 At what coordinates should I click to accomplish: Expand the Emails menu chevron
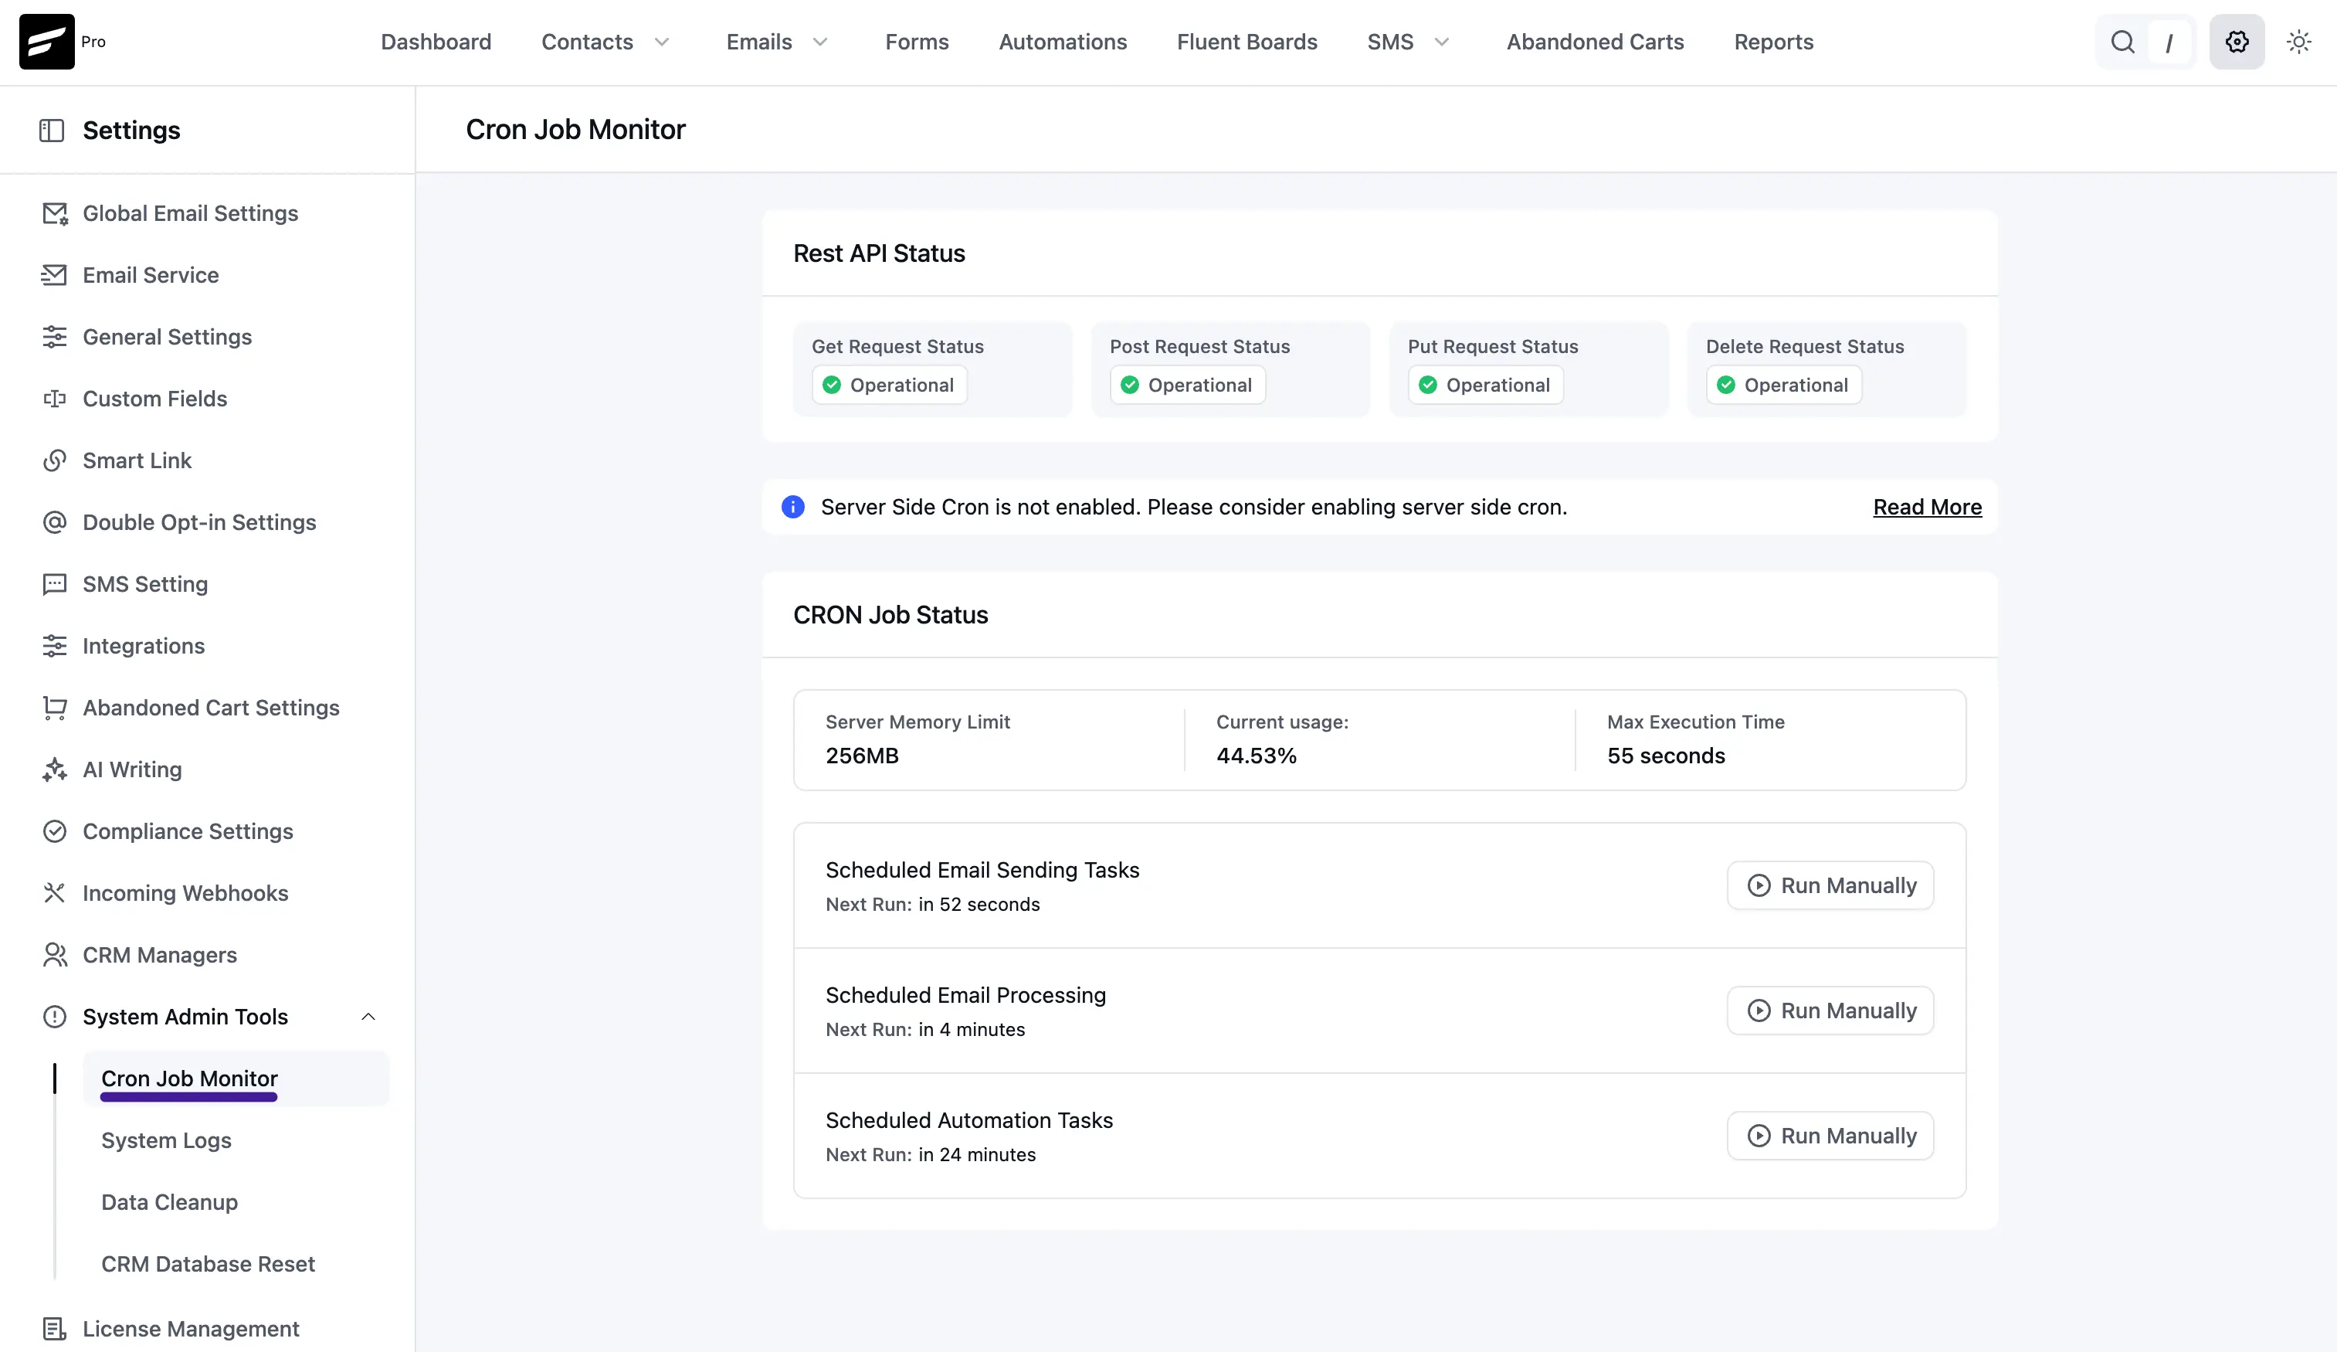pos(821,42)
